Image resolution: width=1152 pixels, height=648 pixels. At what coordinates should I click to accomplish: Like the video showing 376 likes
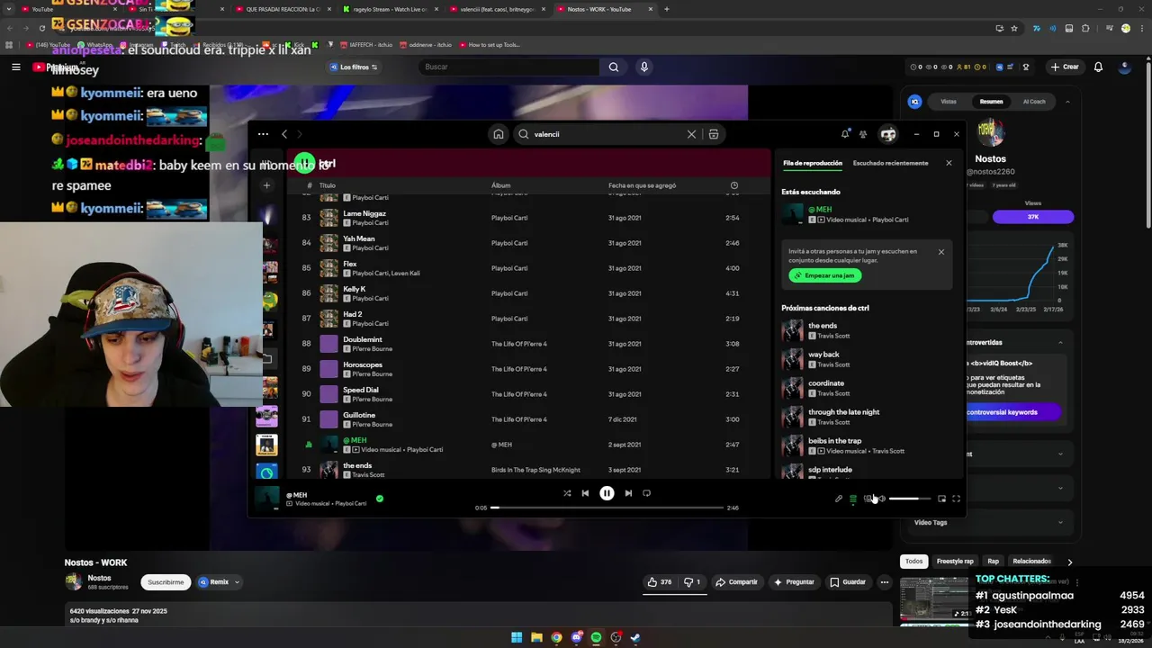(x=660, y=582)
